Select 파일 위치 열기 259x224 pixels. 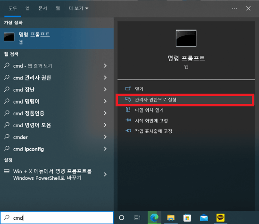coord(186,110)
